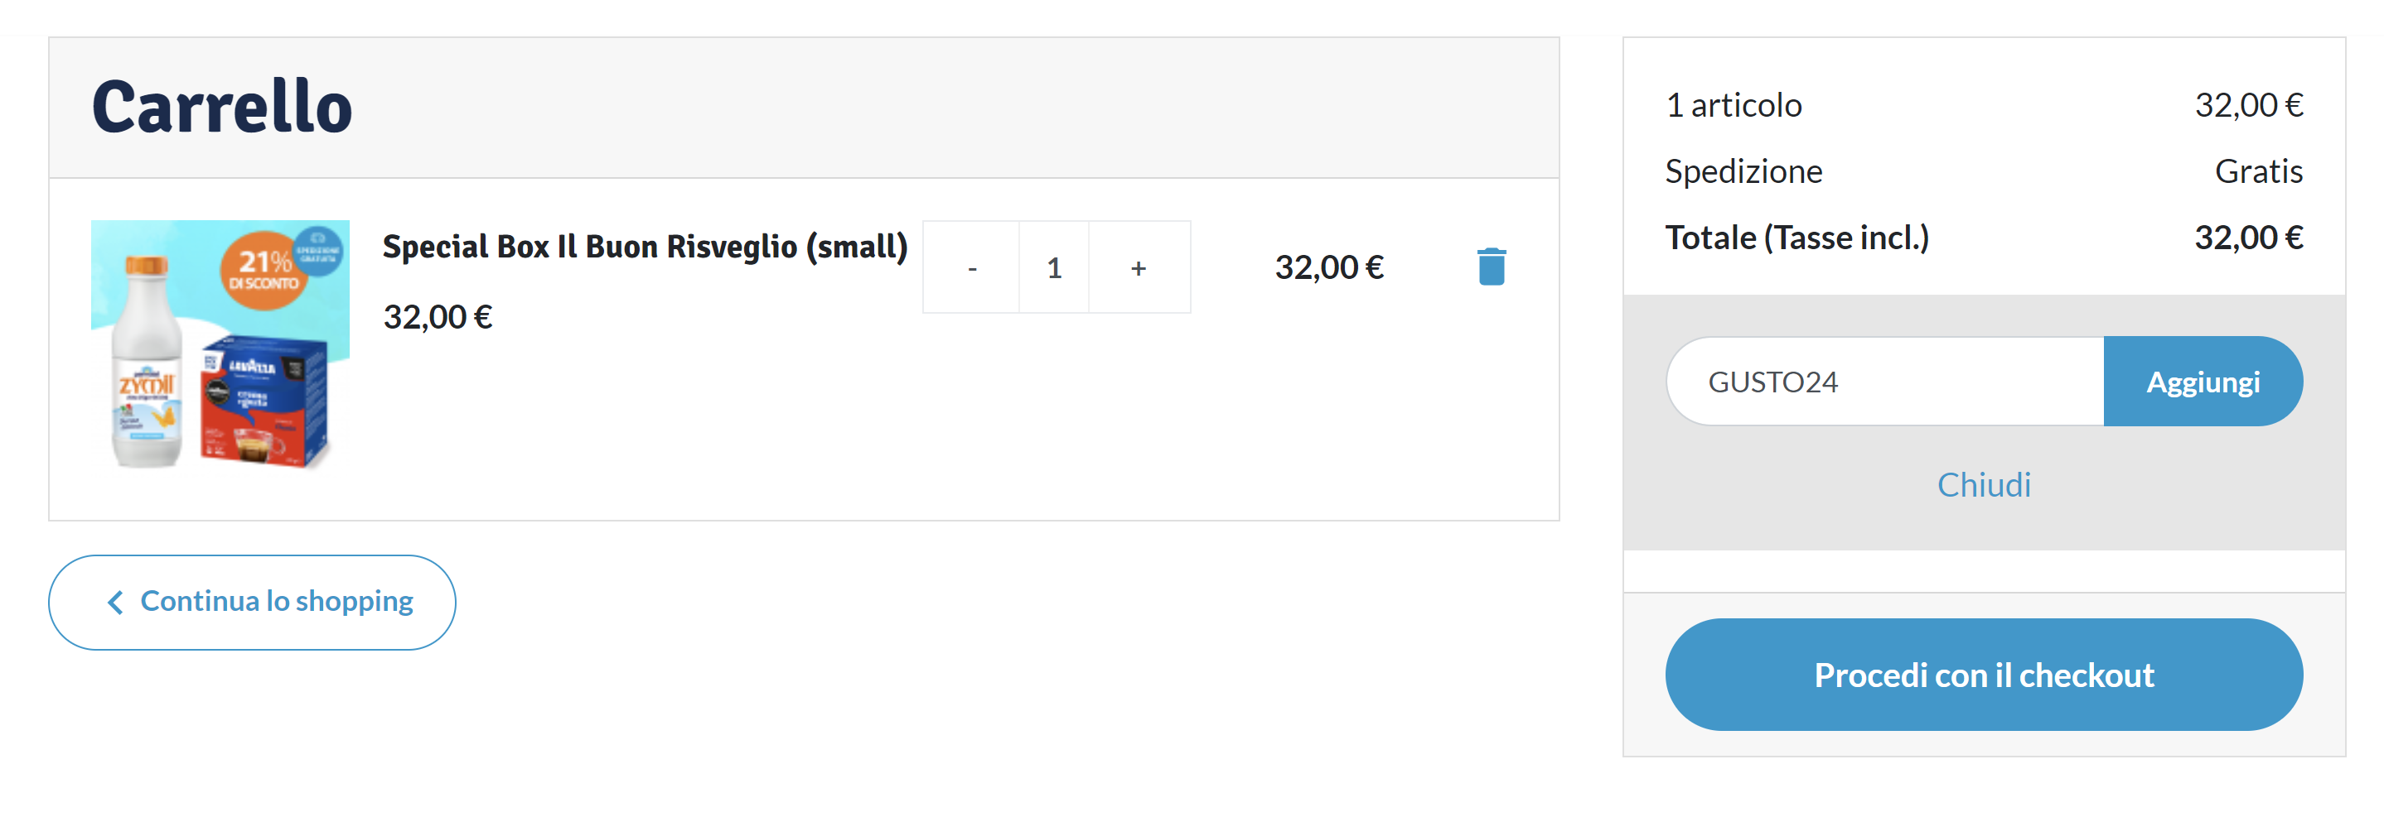Delete the Special Box item with trash icon
Screen dimensions: 2384x817
1490,267
